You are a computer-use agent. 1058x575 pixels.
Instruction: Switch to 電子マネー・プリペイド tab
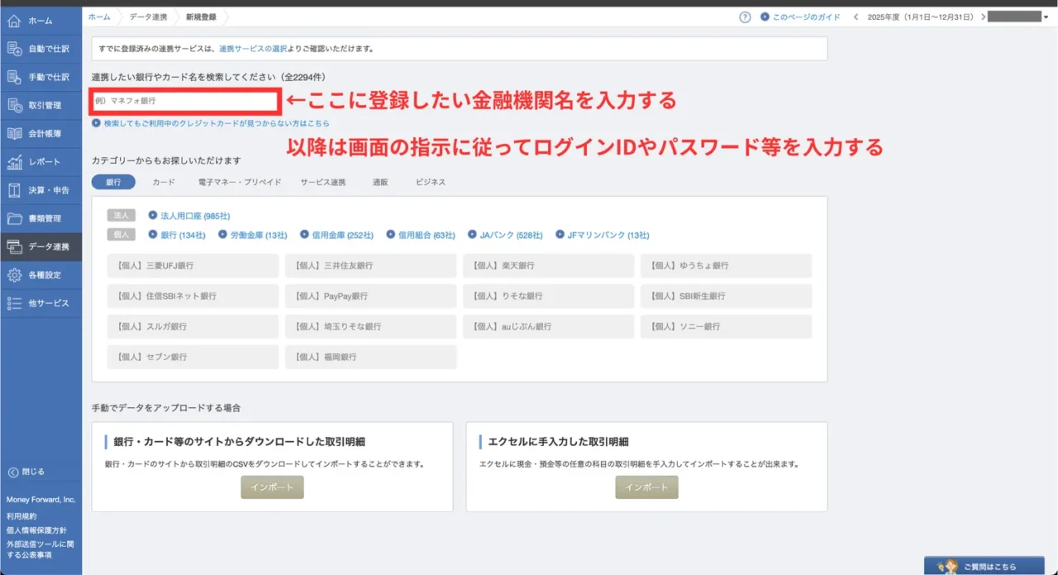click(x=240, y=182)
